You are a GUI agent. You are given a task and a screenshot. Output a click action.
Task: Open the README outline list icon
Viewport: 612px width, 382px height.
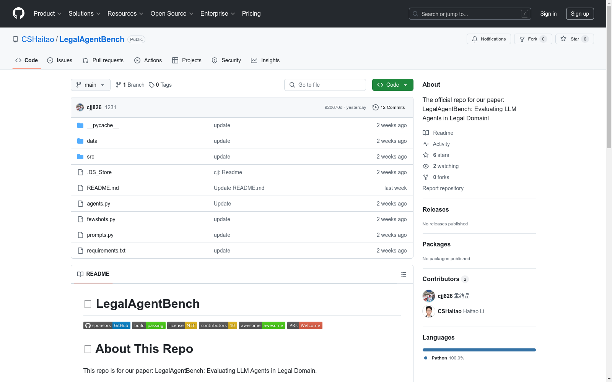coord(404,274)
